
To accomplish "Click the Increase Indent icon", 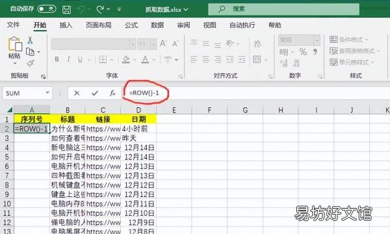I will pyautogui.click(x=242, y=59).
